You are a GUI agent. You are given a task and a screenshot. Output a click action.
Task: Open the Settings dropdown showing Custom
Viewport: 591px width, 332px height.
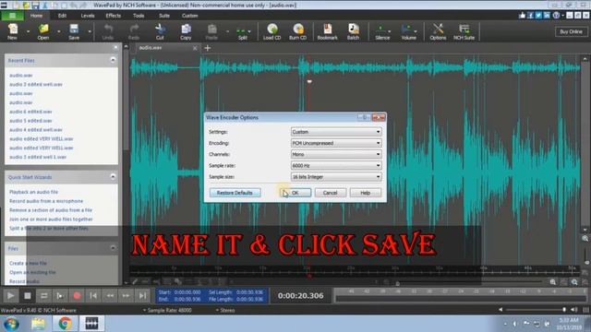pyautogui.click(x=336, y=132)
